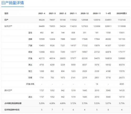Select the 538680 value in 轩逸 row

pos(122,58)
